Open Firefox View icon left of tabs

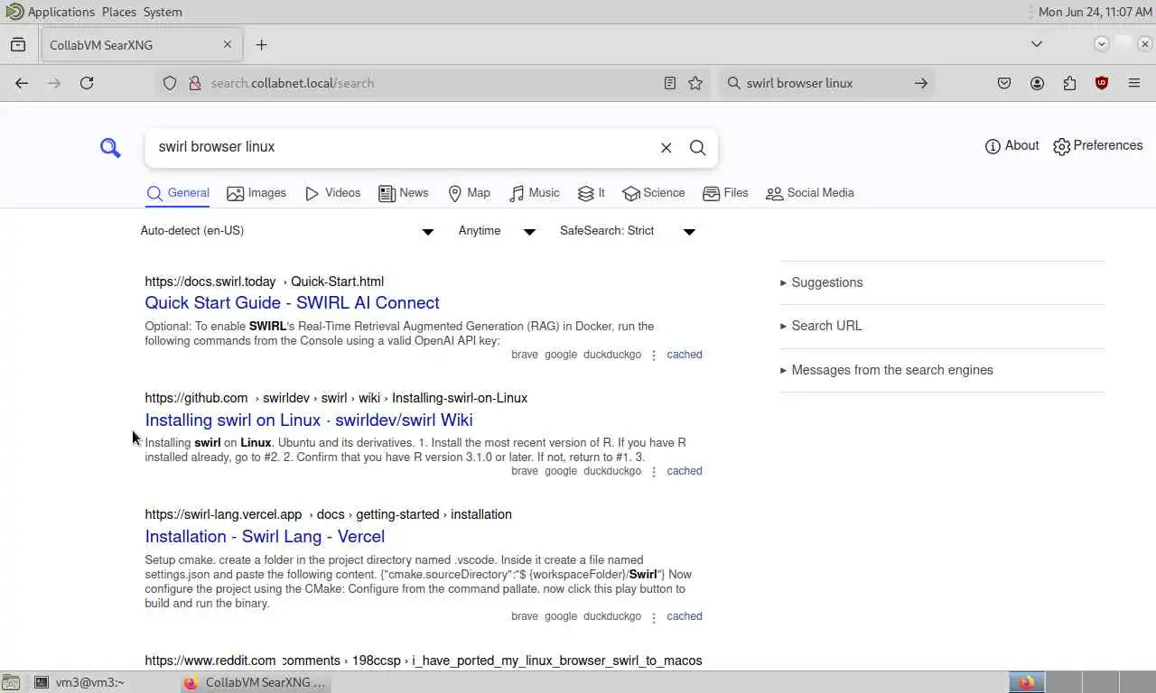coord(18,44)
